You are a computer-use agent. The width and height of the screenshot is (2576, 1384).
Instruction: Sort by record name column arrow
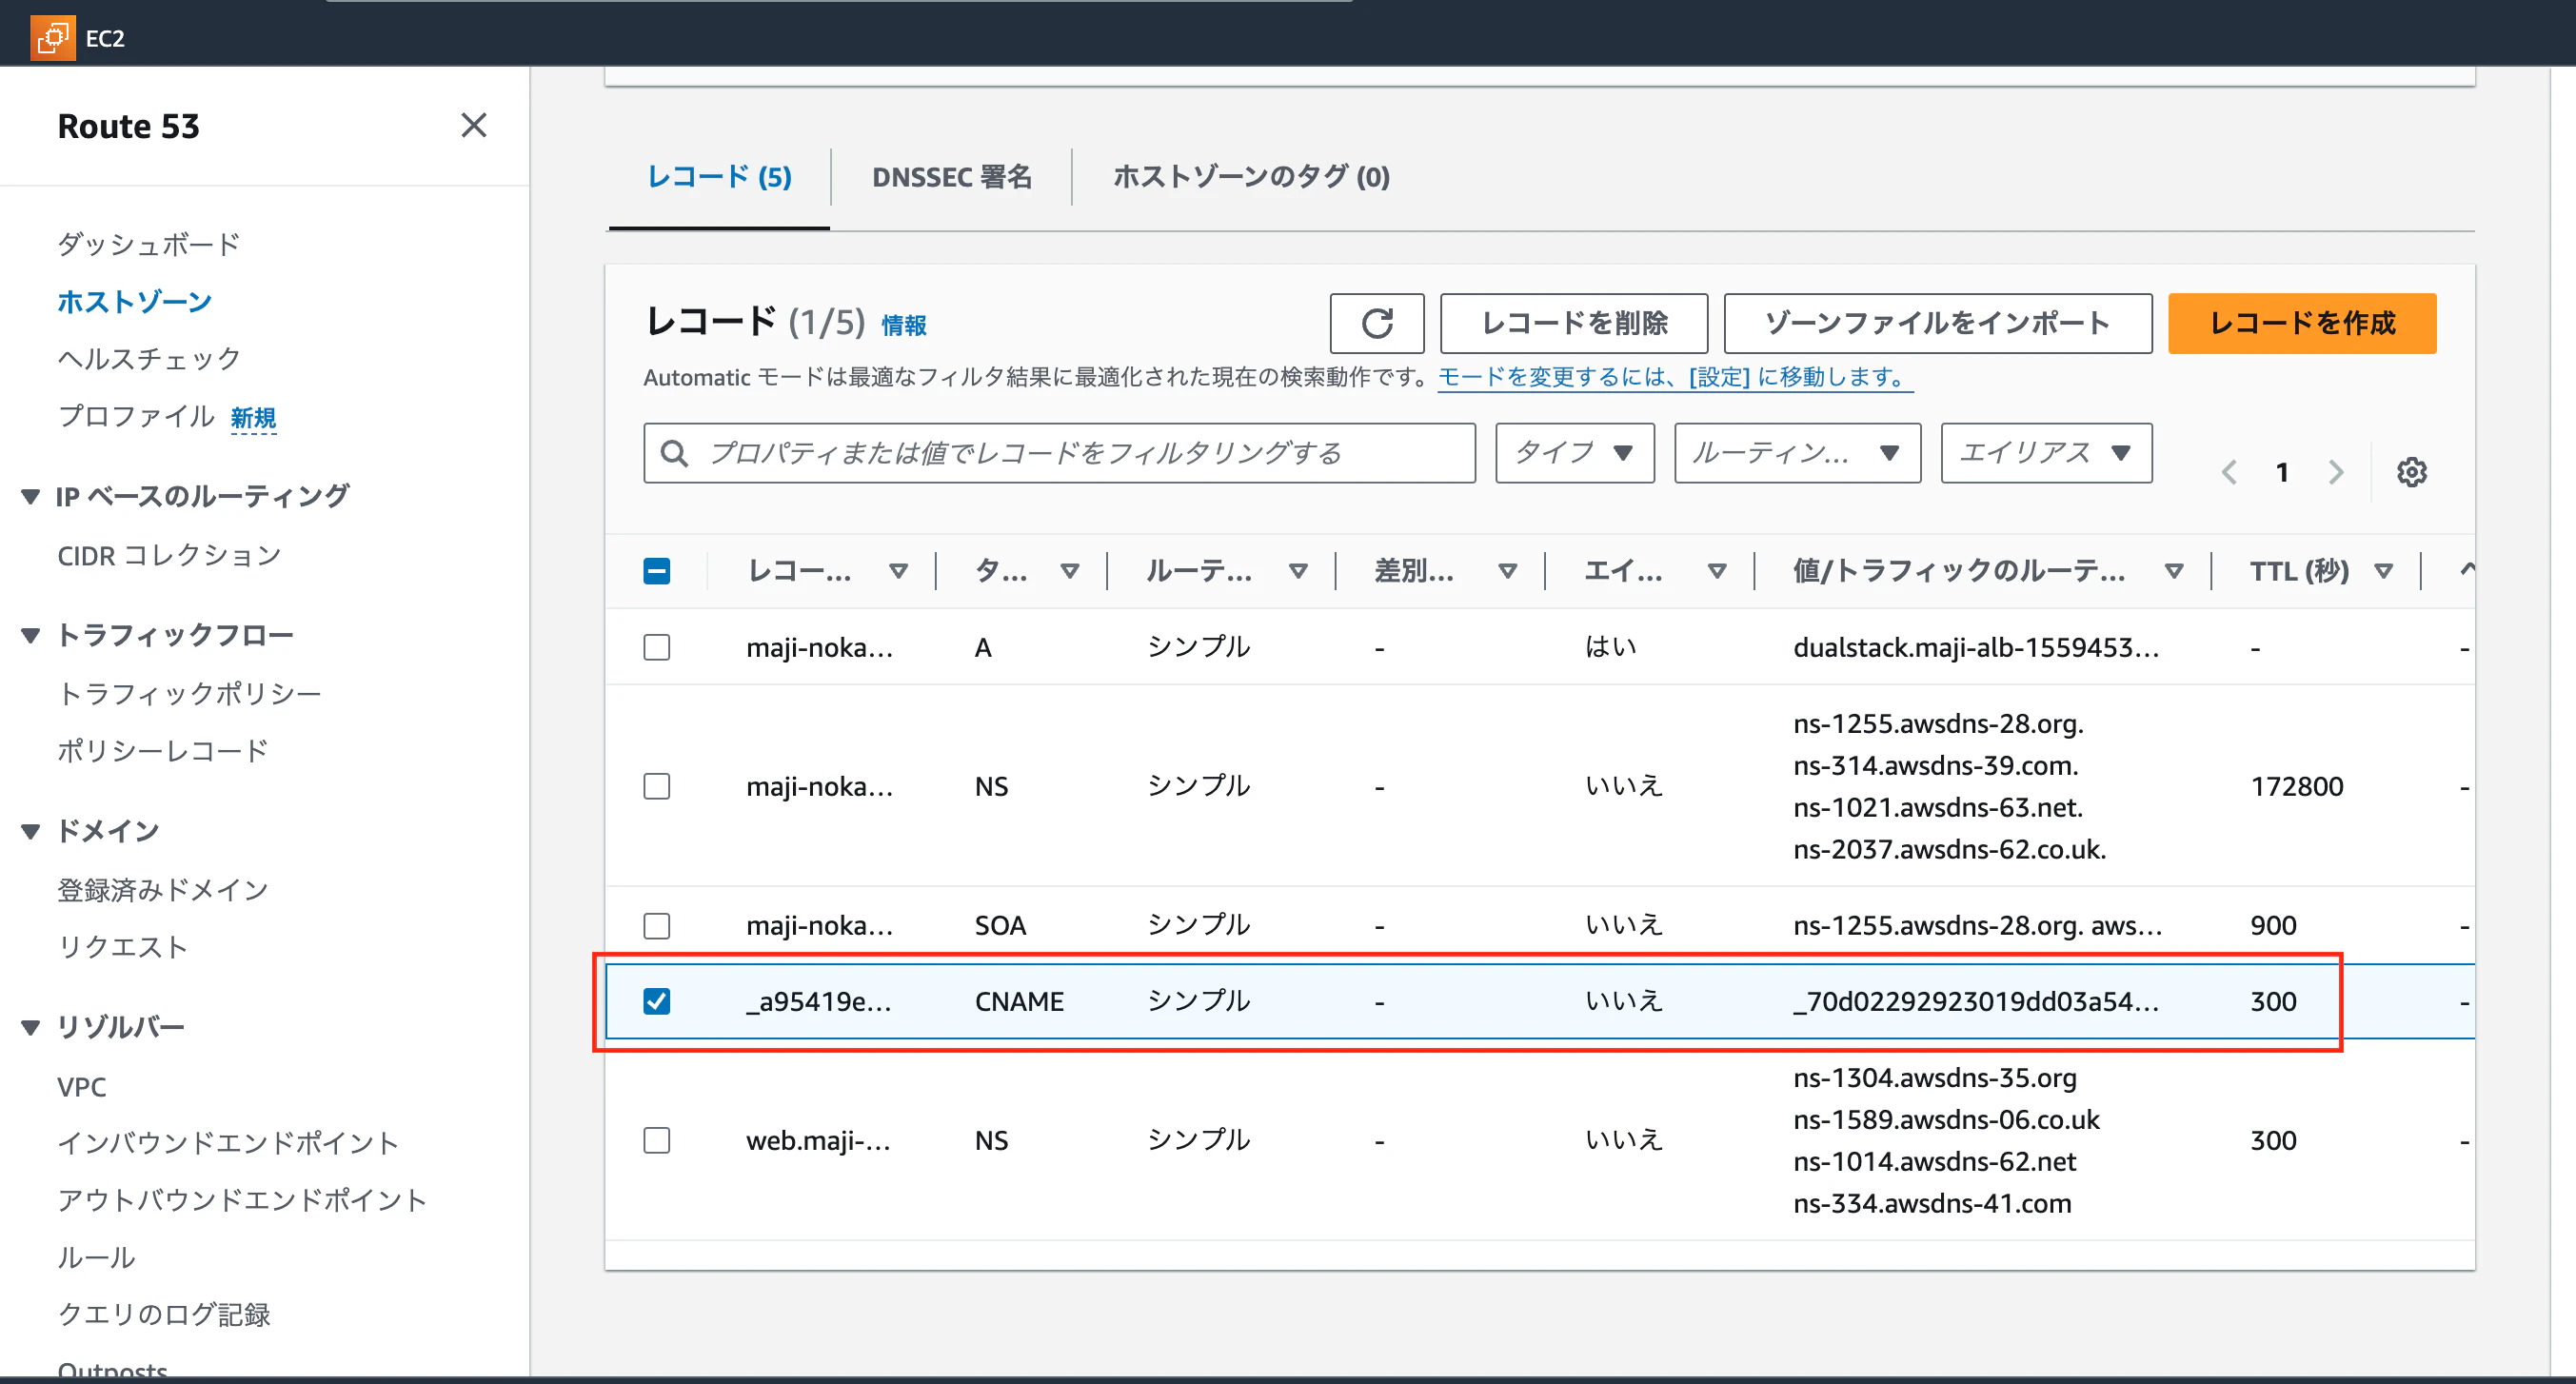pos(898,571)
